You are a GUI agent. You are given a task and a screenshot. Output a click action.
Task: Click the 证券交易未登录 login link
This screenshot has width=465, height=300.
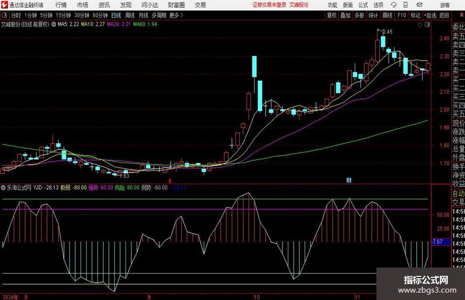tap(269, 5)
